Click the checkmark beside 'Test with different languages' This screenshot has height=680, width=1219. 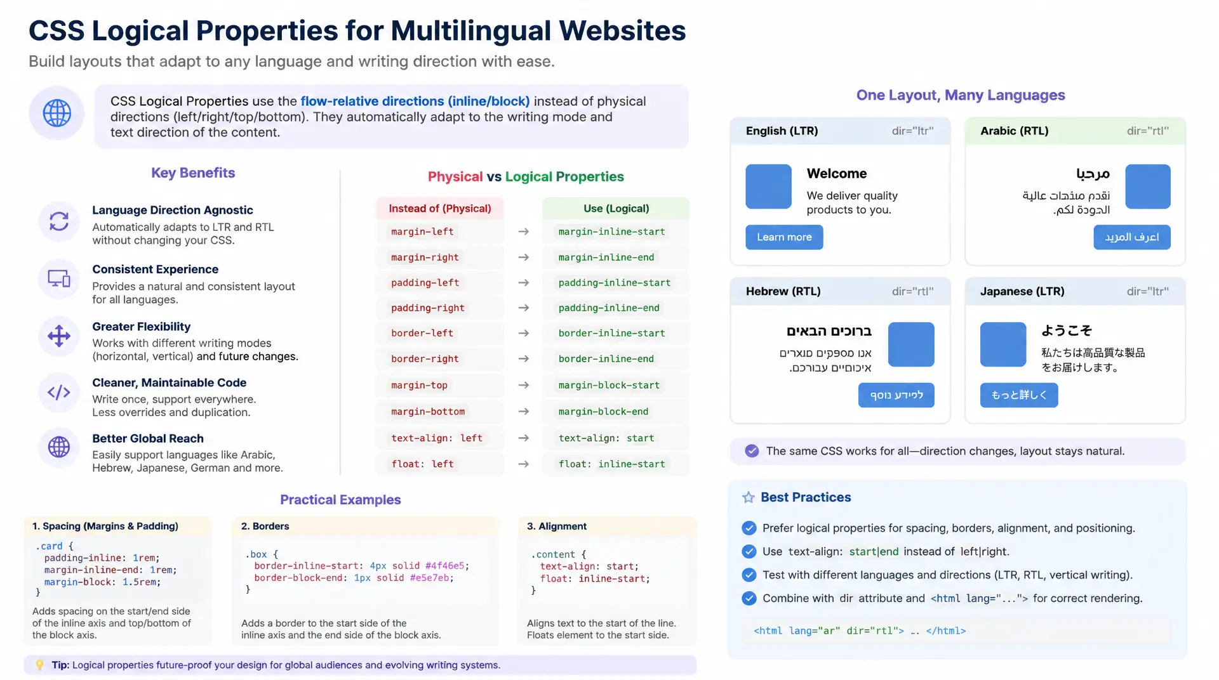tap(749, 575)
